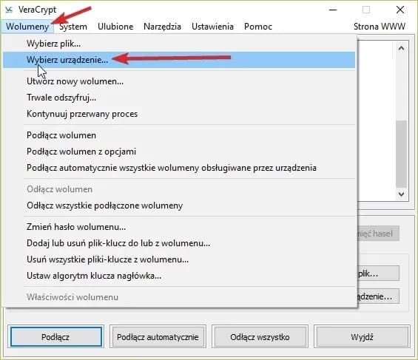Select 'Trwale odszyfruj...' menu entry
Viewport: 418px width, 360px height.
coord(179,98)
